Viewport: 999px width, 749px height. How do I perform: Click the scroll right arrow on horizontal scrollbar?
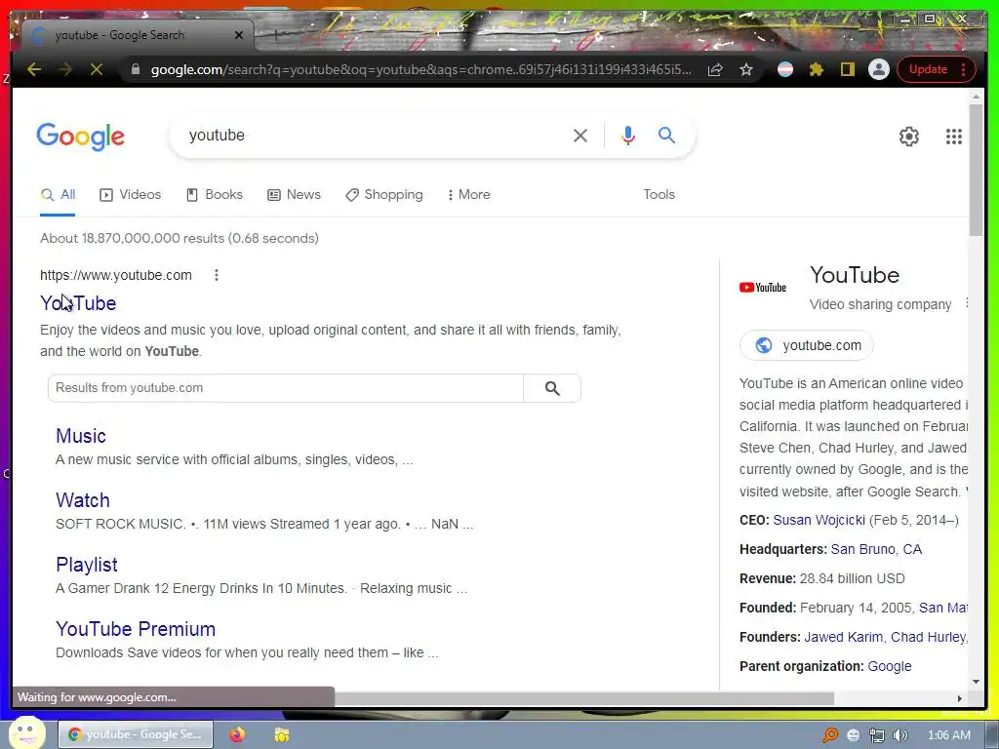(960, 698)
